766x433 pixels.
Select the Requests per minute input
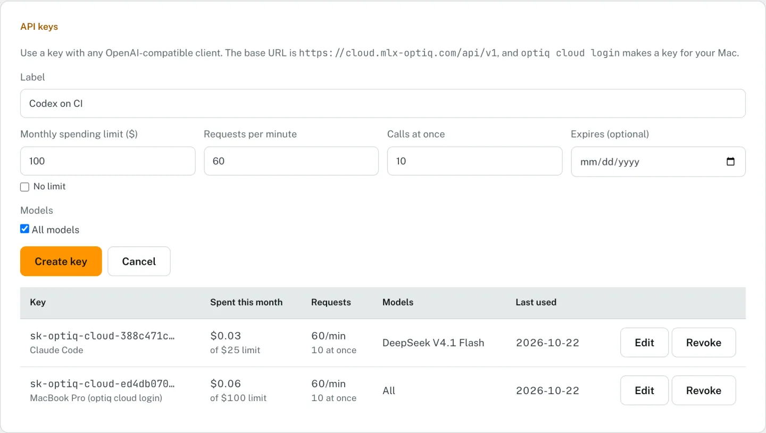click(291, 161)
